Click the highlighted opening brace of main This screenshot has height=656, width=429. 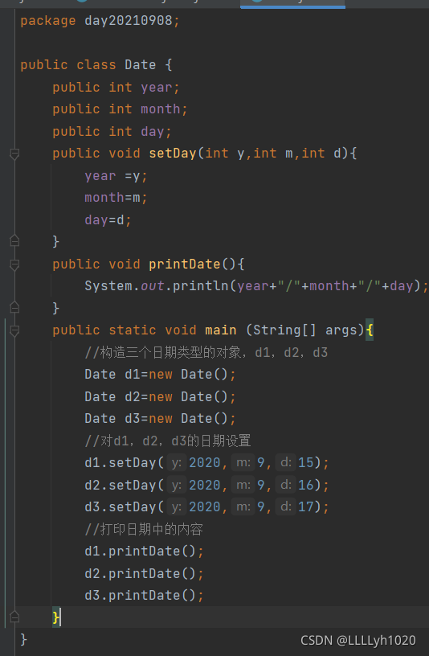[370, 330]
